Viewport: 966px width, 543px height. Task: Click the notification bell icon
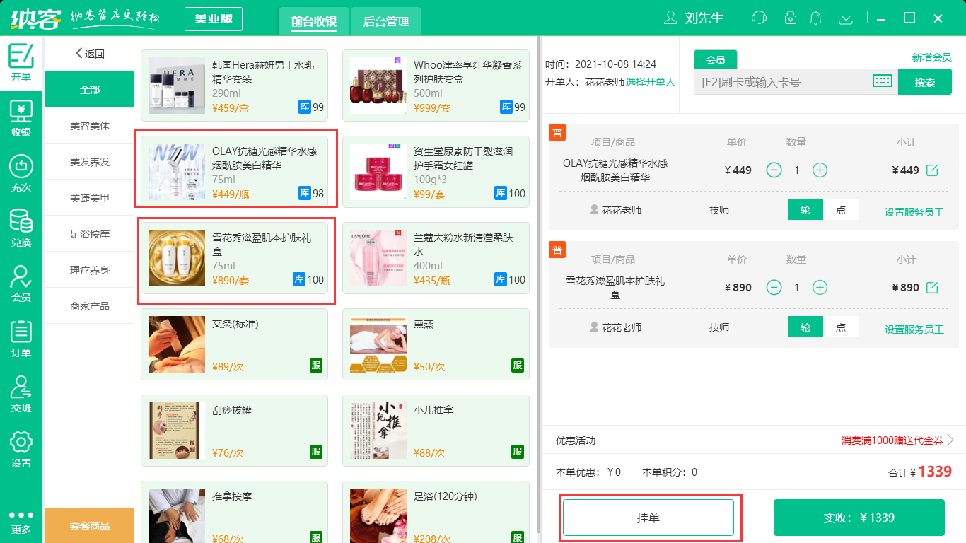click(x=816, y=18)
